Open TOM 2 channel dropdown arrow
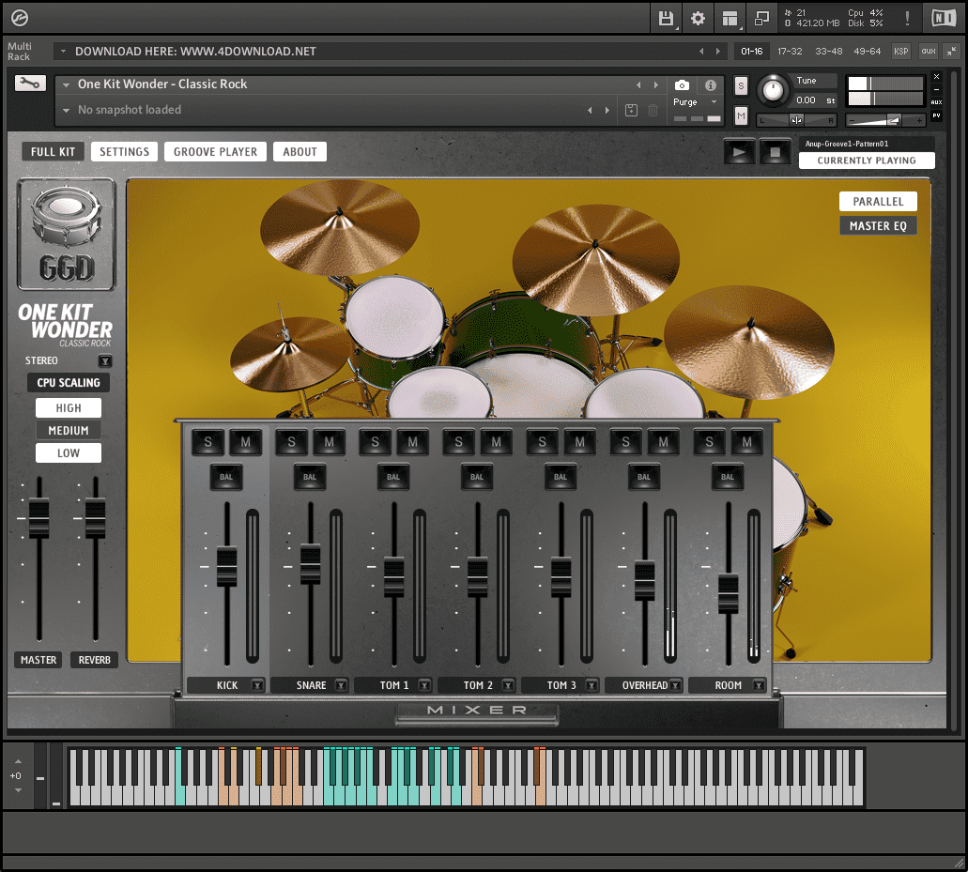This screenshot has height=872, width=968. [507, 685]
